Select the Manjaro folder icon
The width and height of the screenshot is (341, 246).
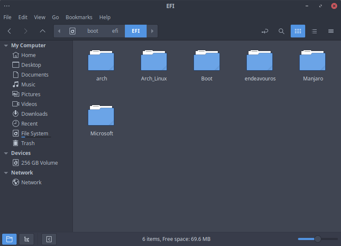312,60
